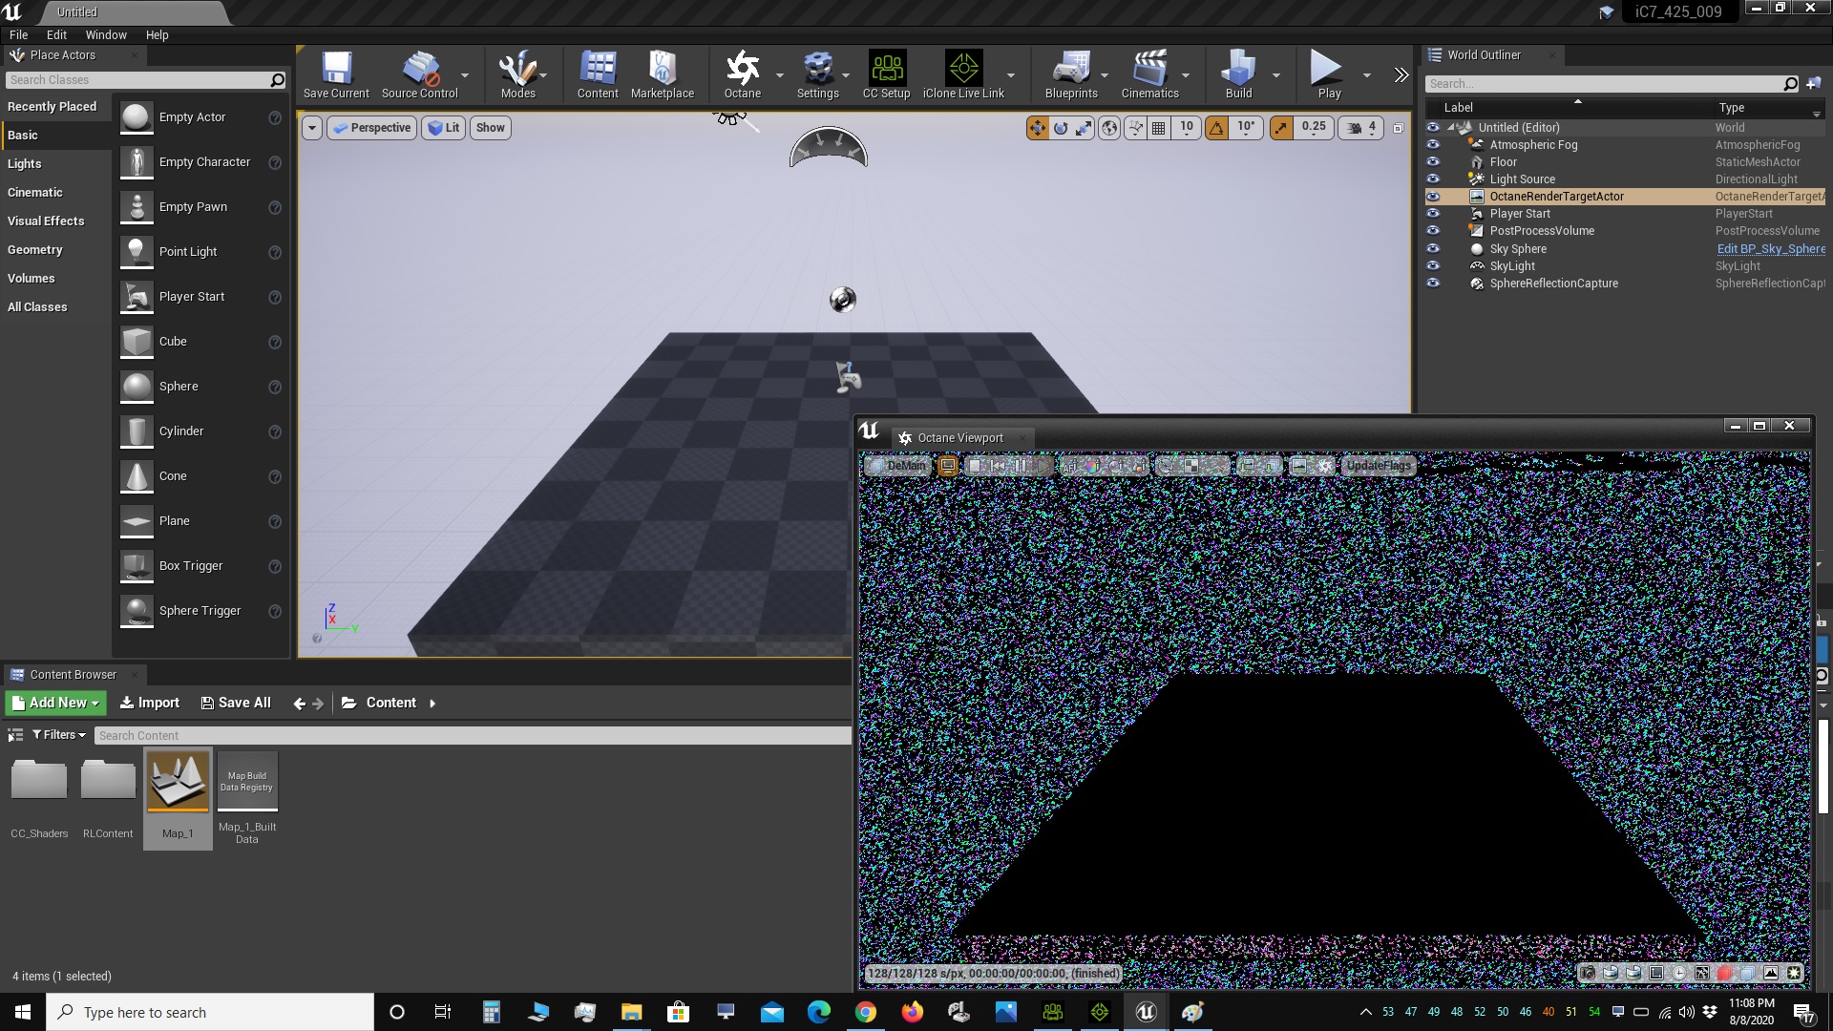Open the Perspective viewport dropdown
Image resolution: width=1833 pixels, height=1031 pixels.
point(372,128)
